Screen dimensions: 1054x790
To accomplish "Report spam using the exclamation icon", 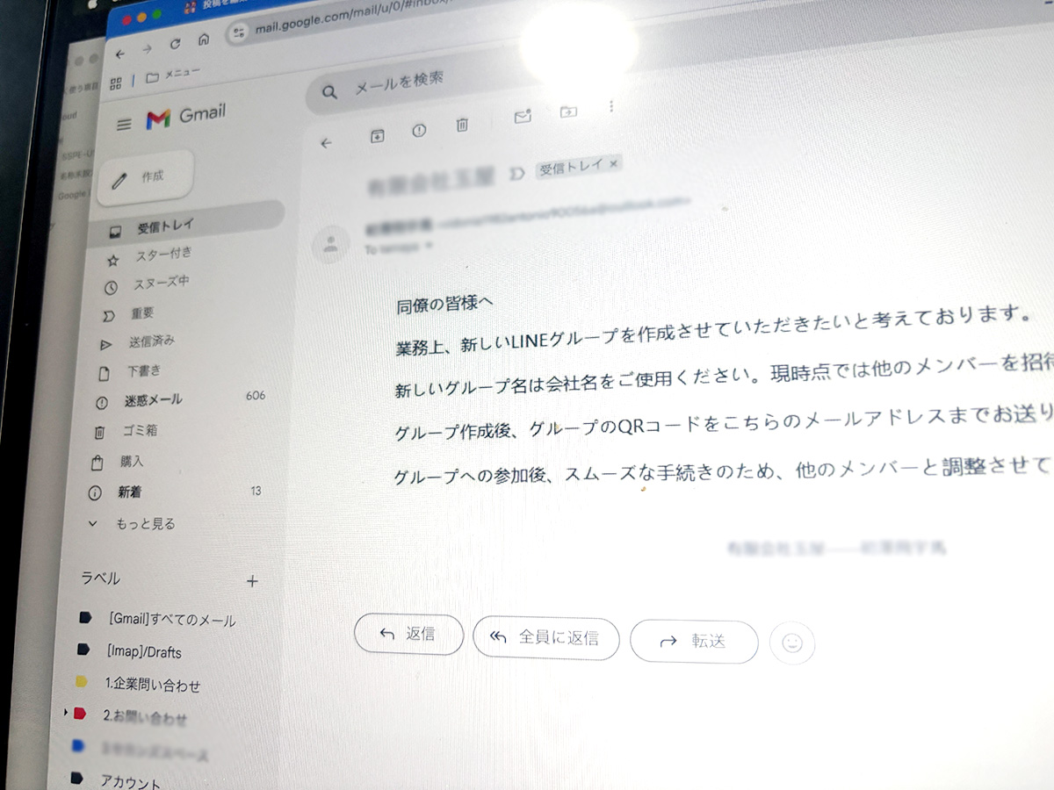I will (419, 131).
